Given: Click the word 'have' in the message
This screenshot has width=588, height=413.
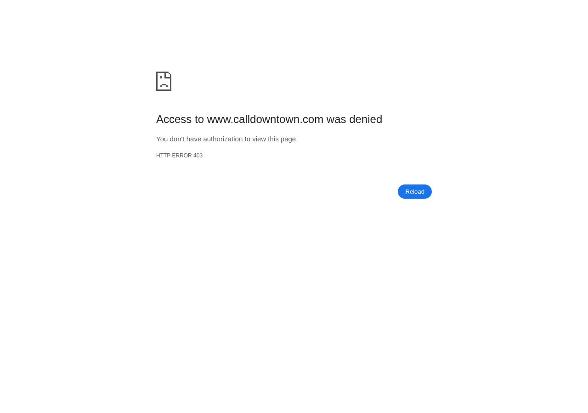Looking at the screenshot, I should click(194, 139).
